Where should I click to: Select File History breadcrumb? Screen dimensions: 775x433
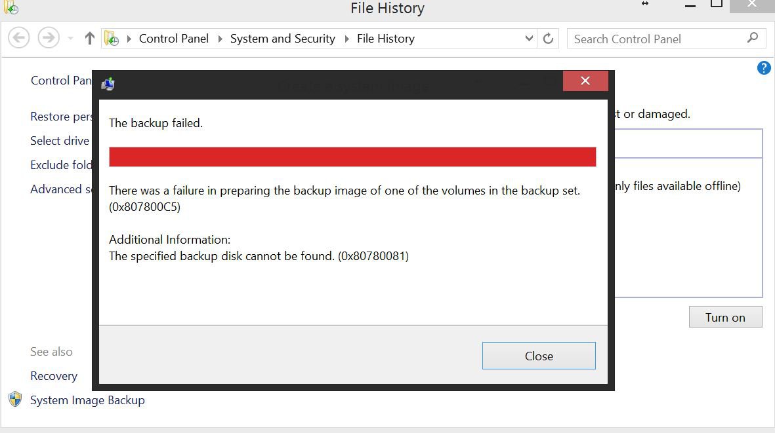(385, 39)
